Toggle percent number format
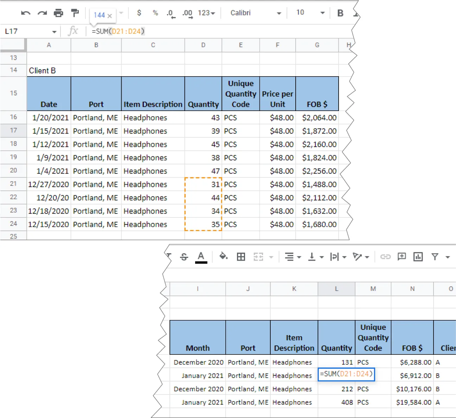This screenshot has height=418, width=456. tap(155, 13)
